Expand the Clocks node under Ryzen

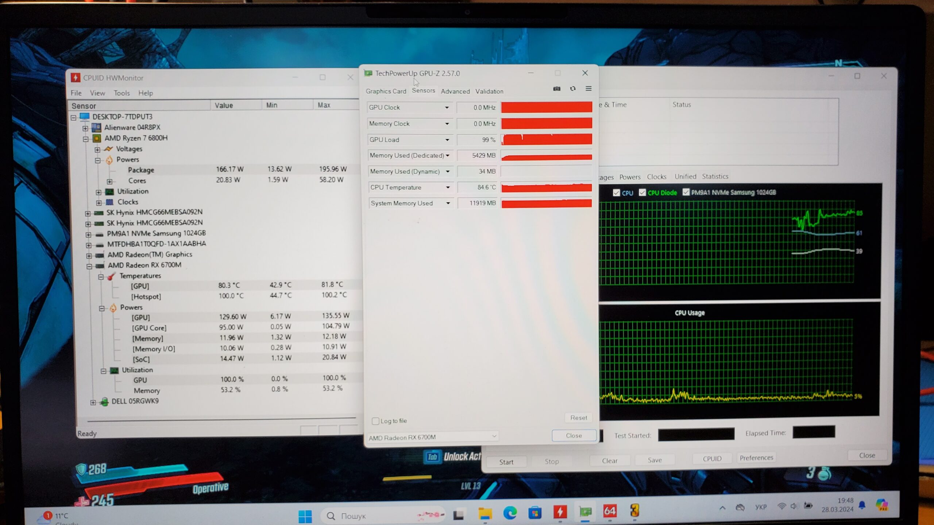(99, 202)
